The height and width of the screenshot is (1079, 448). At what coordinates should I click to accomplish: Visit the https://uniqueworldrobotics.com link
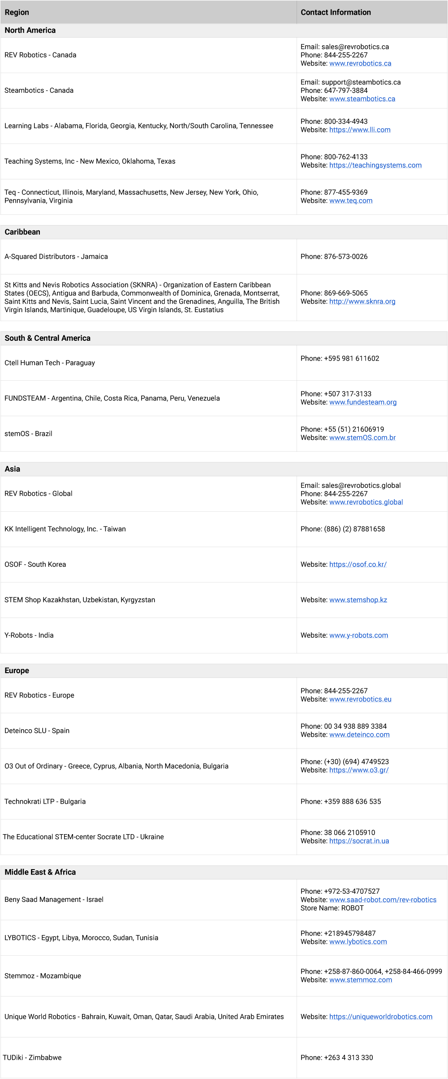tap(381, 1017)
